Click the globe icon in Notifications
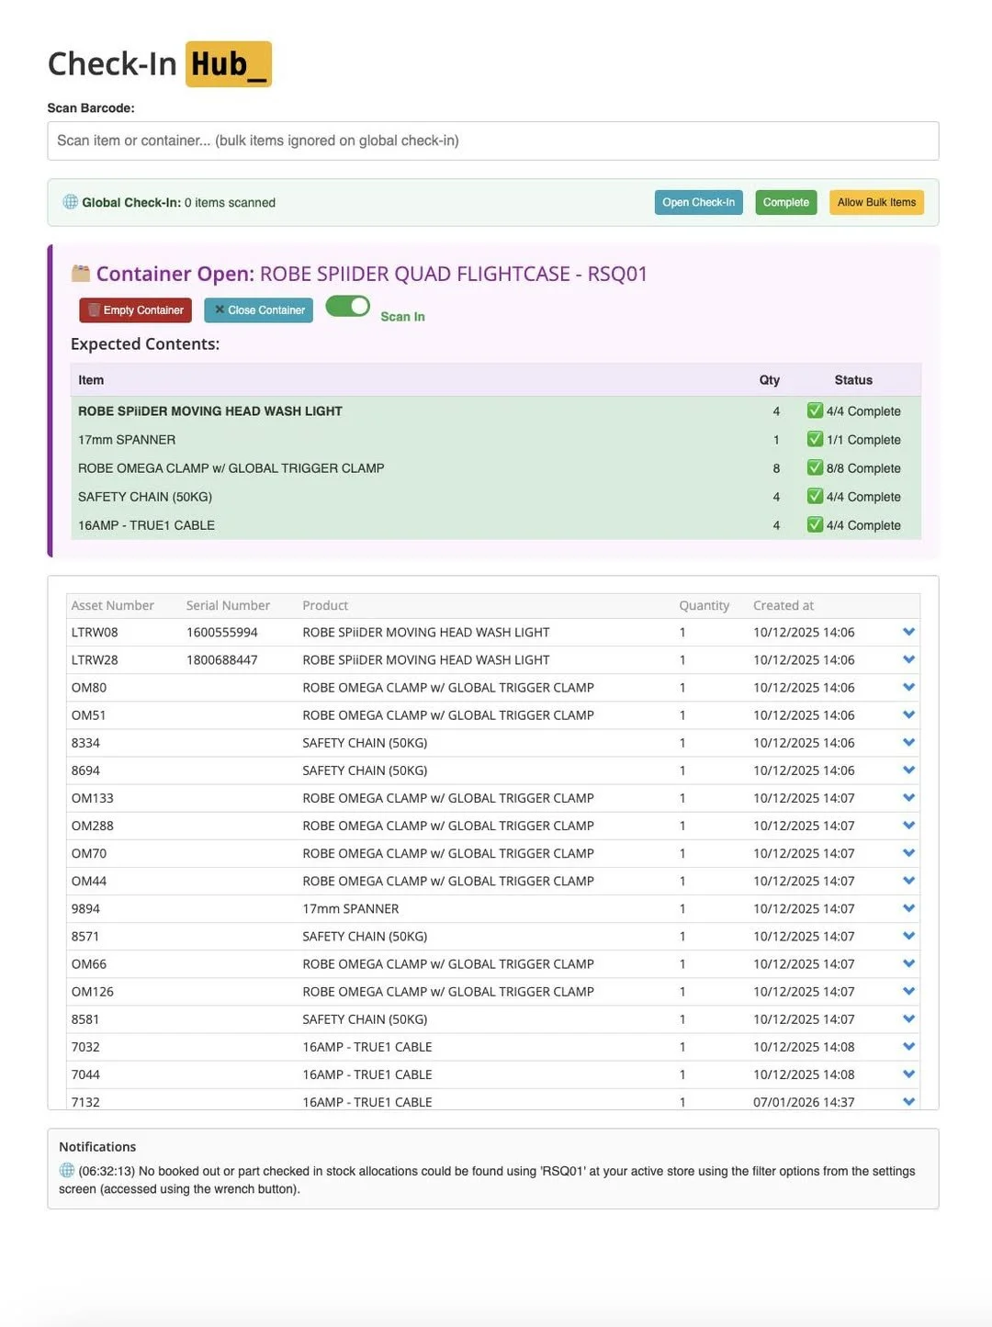 (67, 1170)
